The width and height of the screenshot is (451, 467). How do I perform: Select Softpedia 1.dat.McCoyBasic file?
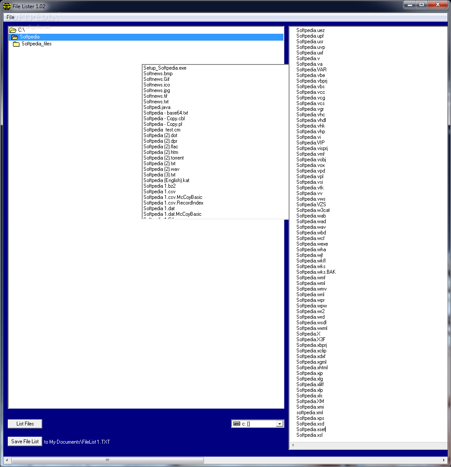click(x=172, y=214)
